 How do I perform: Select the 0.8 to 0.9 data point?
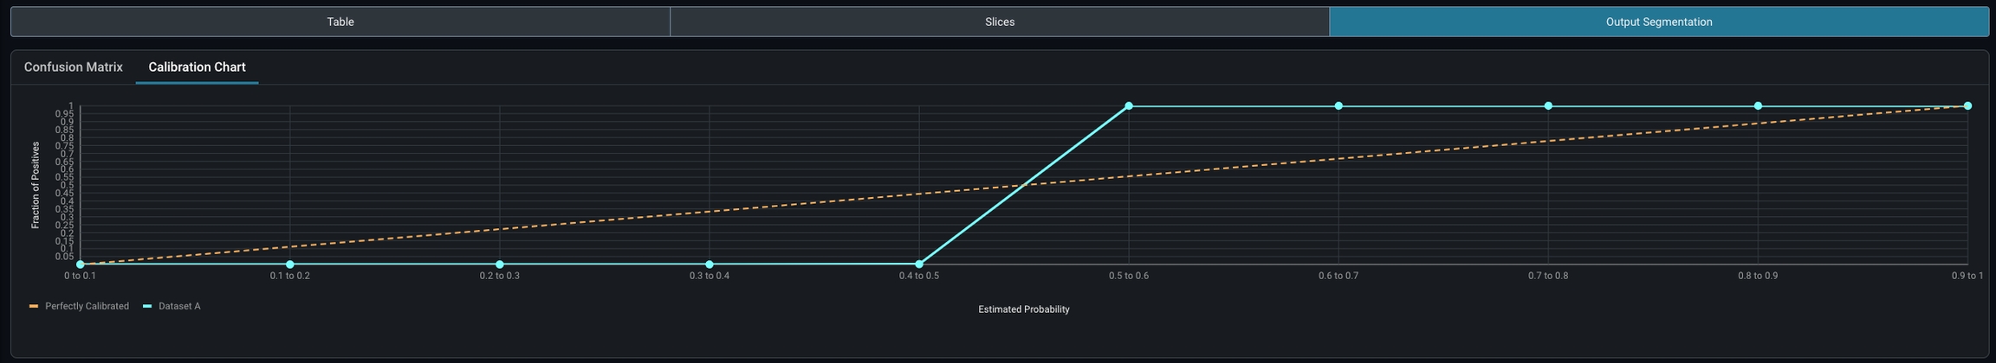click(1758, 106)
